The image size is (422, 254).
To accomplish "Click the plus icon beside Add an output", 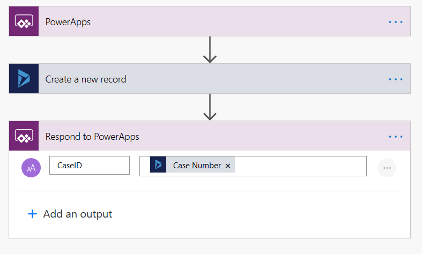I will (33, 214).
